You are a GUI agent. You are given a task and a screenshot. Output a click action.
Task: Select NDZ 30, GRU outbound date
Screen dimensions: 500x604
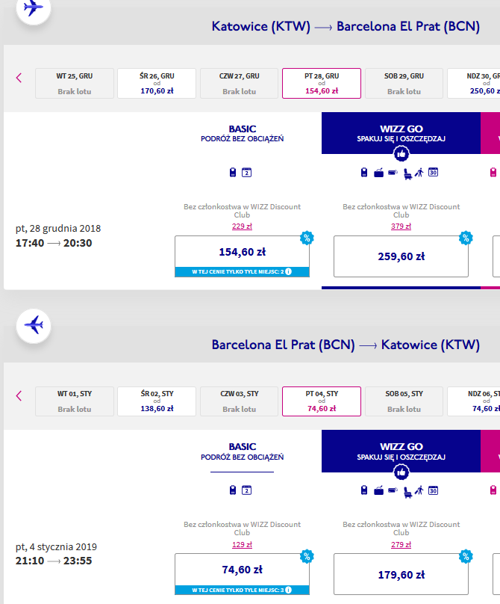pos(474,84)
